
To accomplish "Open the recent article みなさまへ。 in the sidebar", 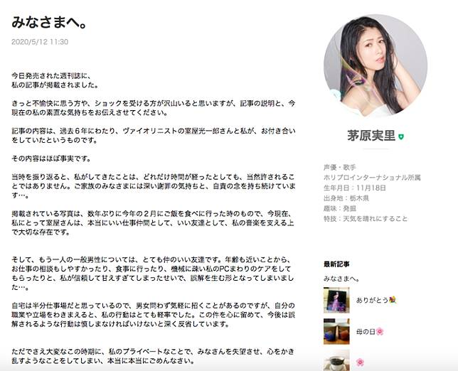I will click(341, 279).
